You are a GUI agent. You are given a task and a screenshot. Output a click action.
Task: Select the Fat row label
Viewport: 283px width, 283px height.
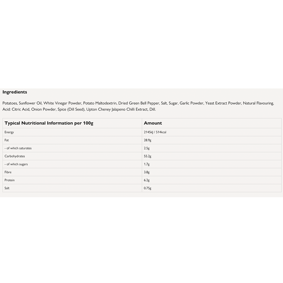pyautogui.click(x=7, y=140)
